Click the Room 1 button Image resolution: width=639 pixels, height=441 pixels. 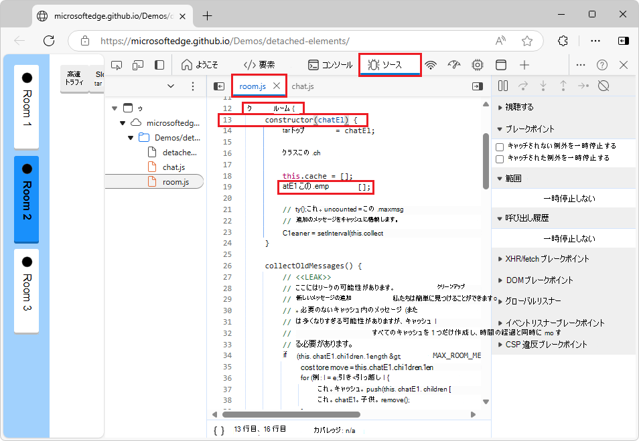[x=27, y=106]
